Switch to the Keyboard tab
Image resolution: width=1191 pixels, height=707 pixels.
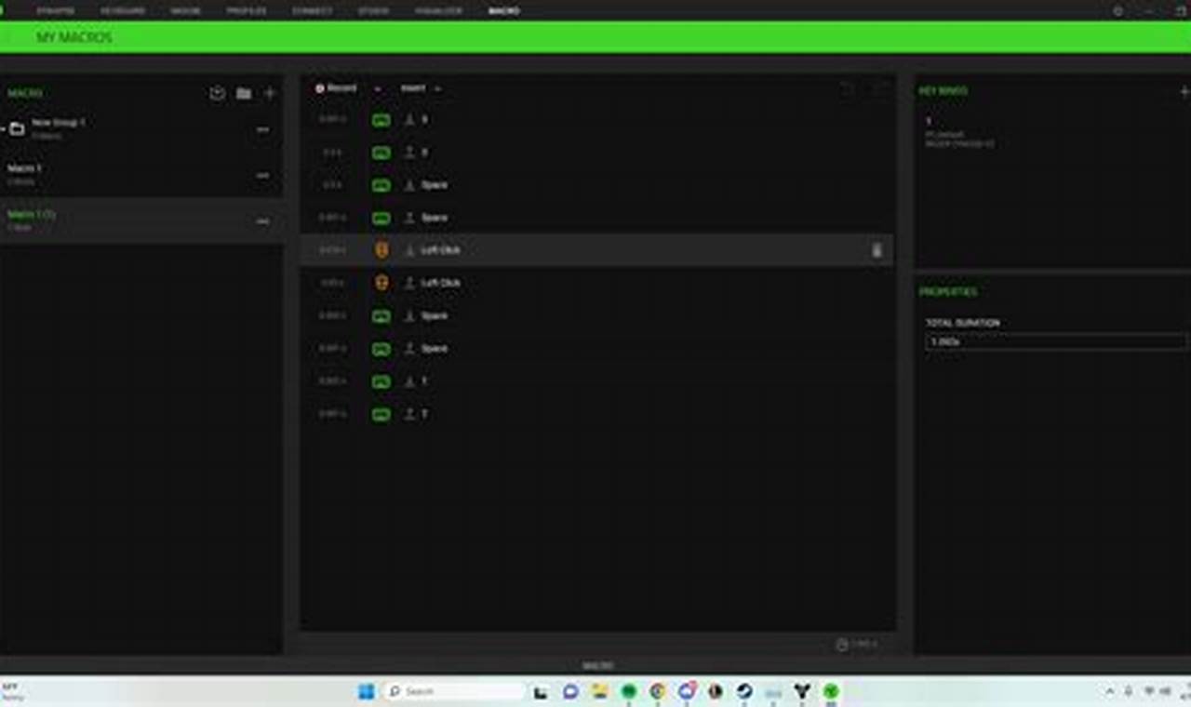122,11
